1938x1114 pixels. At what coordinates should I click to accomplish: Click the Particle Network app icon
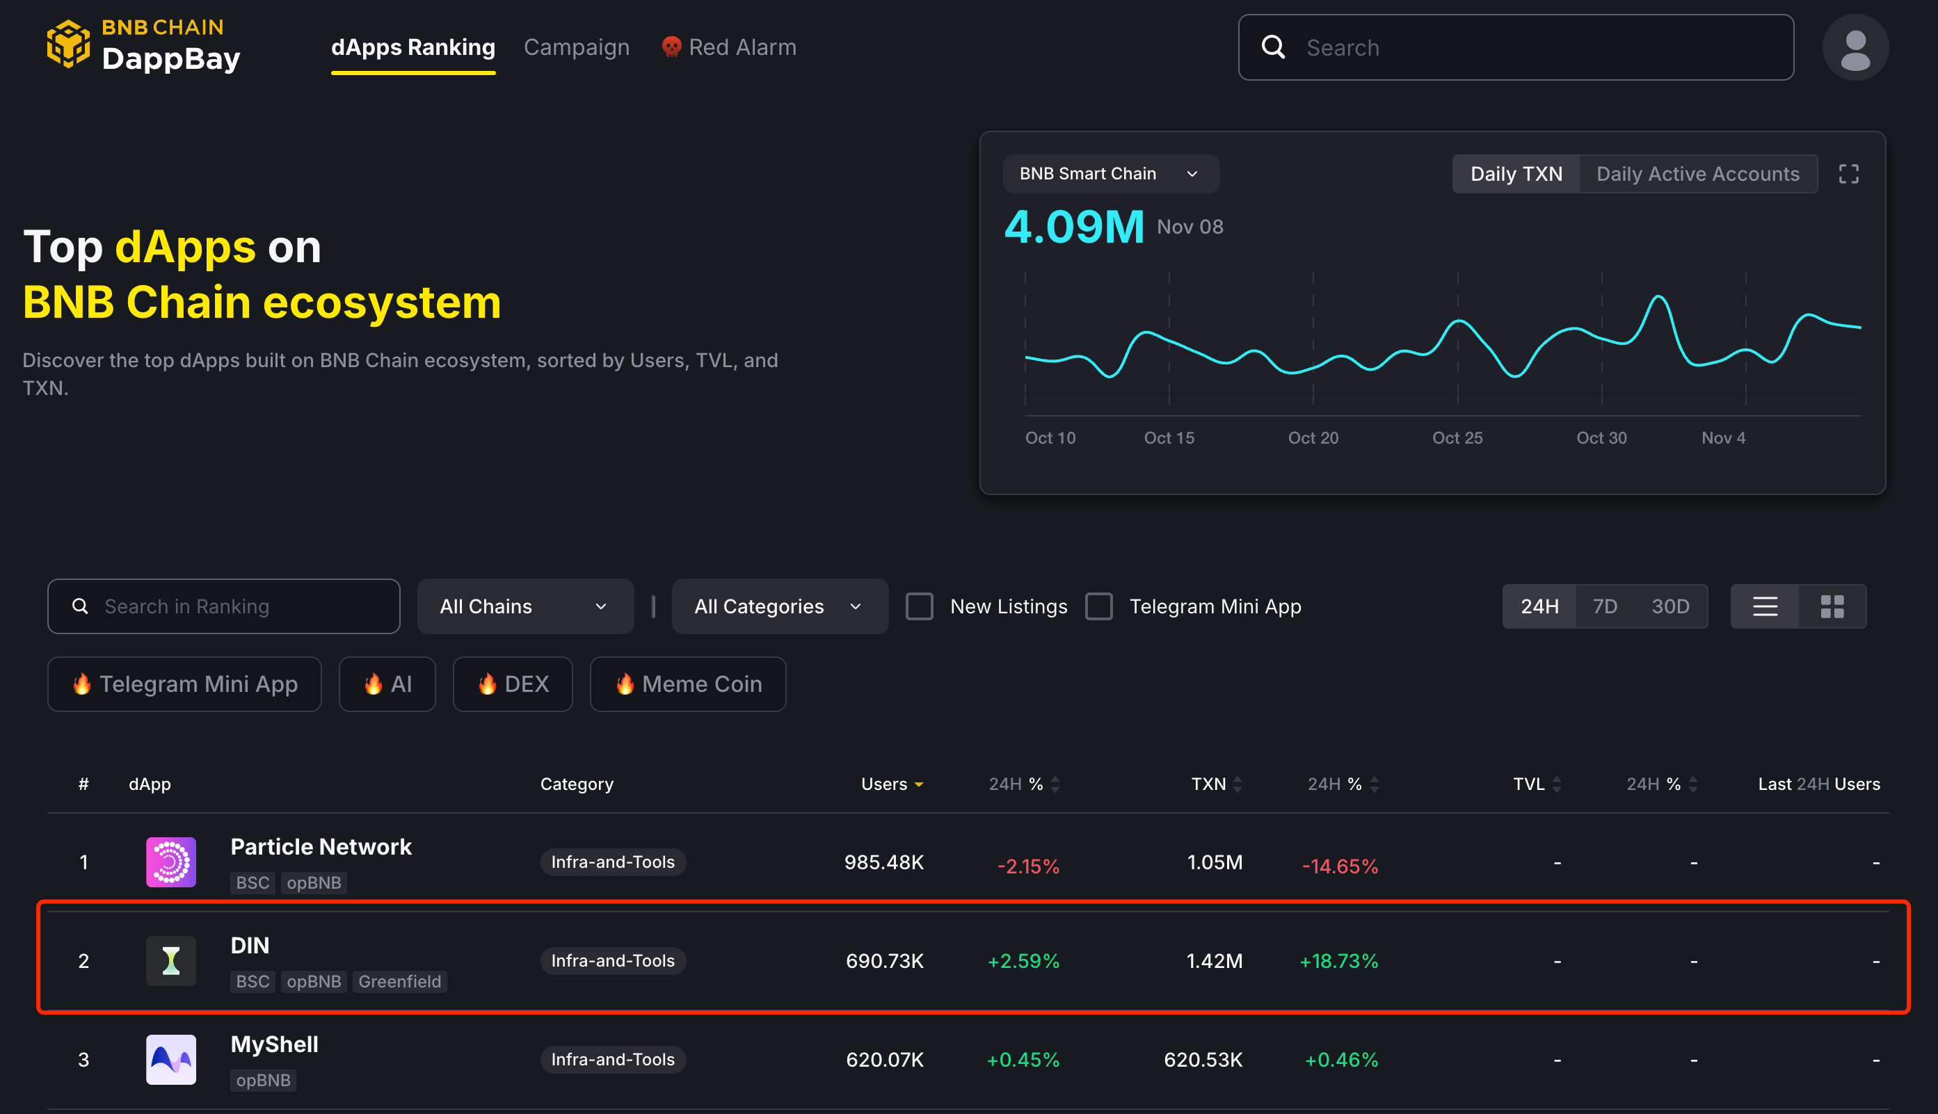170,862
